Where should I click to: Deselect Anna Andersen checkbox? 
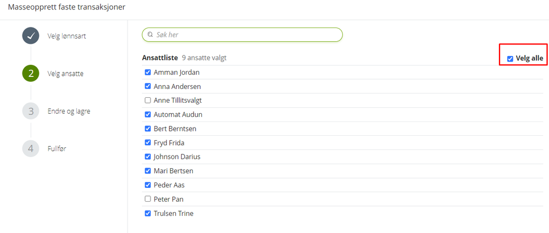tap(147, 86)
